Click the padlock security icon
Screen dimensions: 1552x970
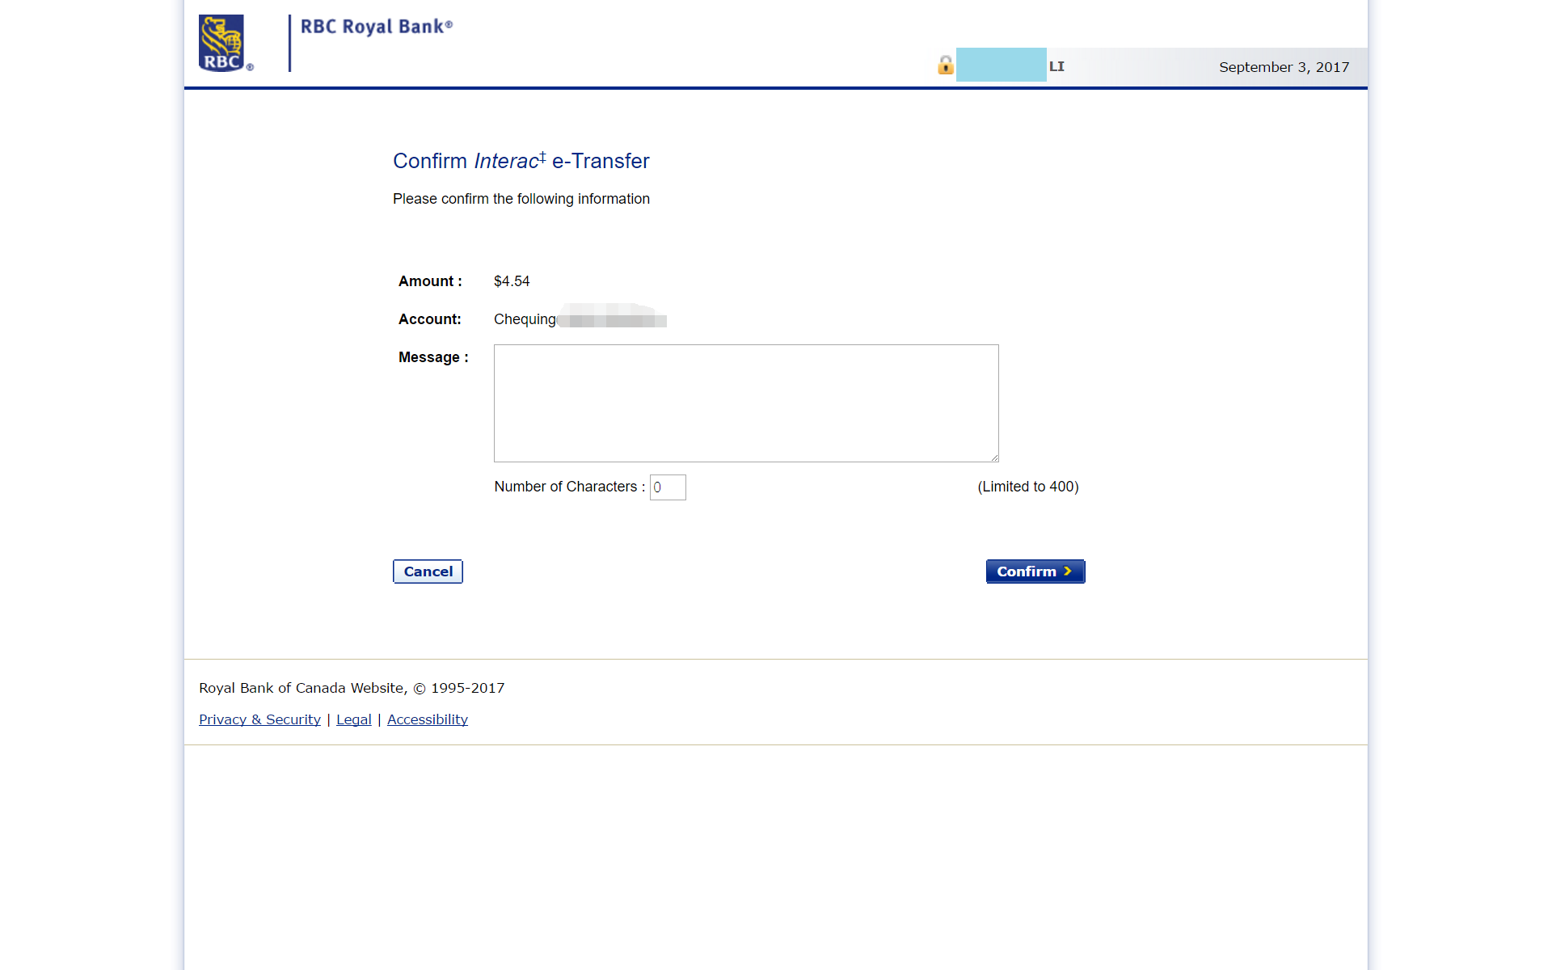click(x=946, y=65)
